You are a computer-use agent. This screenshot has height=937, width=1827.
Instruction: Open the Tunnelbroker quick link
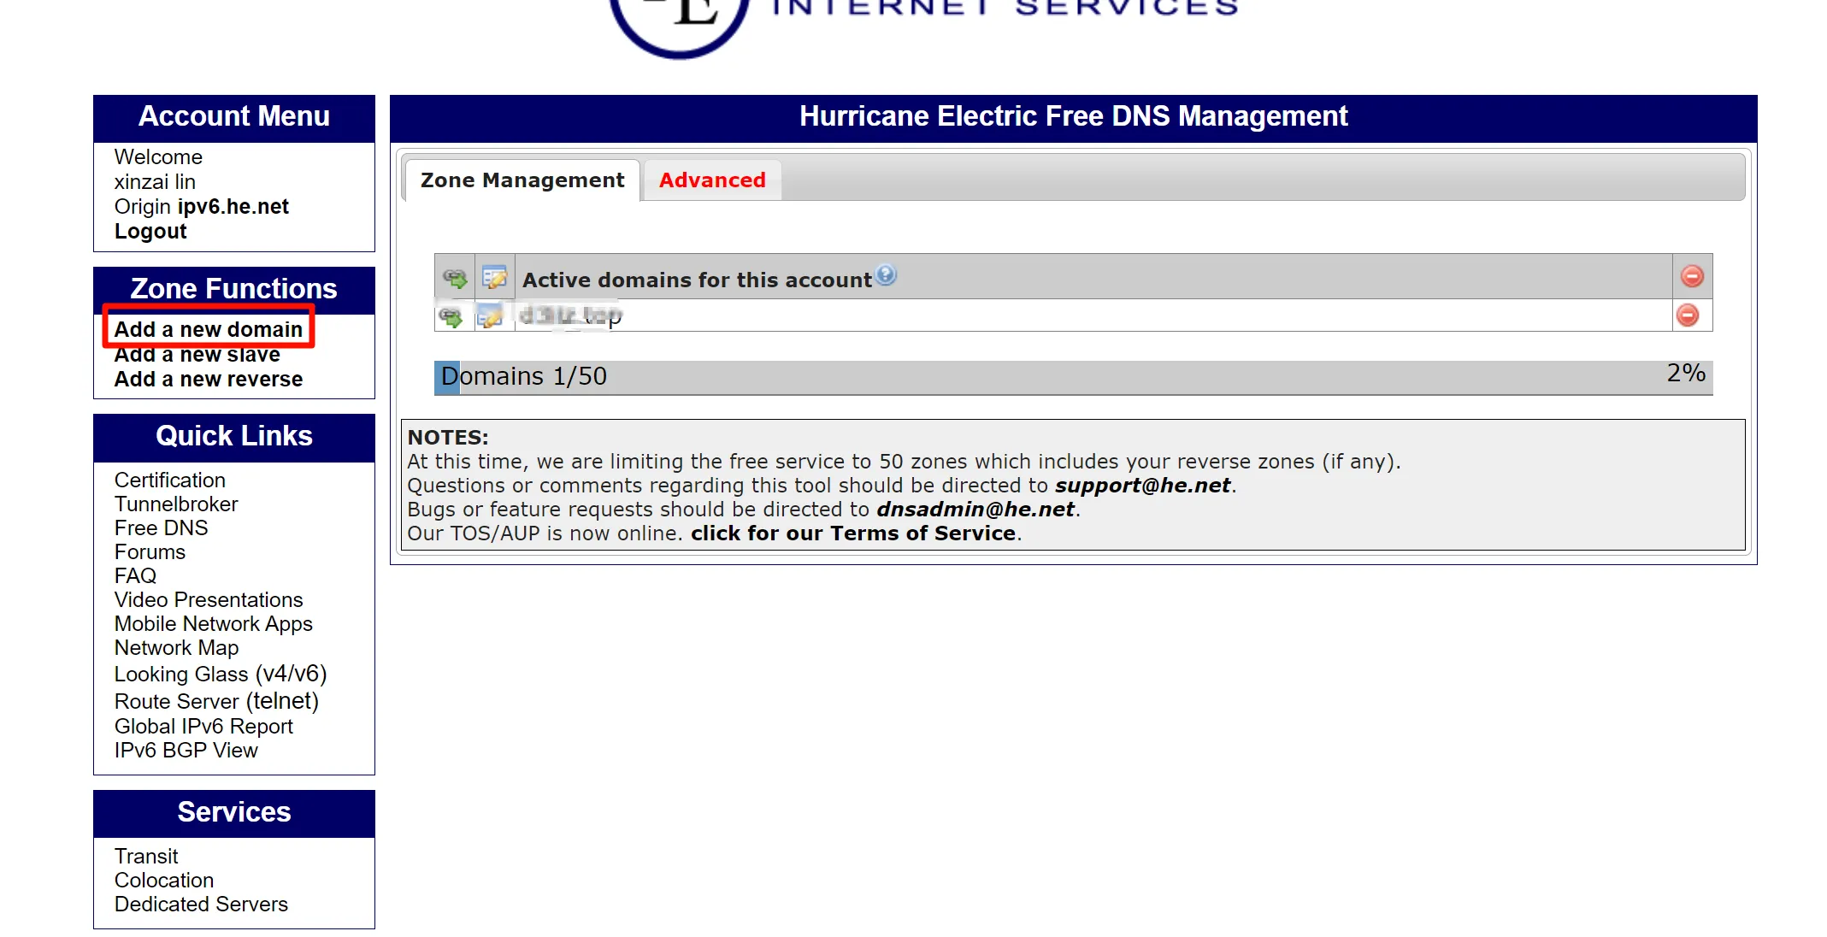[176, 504]
